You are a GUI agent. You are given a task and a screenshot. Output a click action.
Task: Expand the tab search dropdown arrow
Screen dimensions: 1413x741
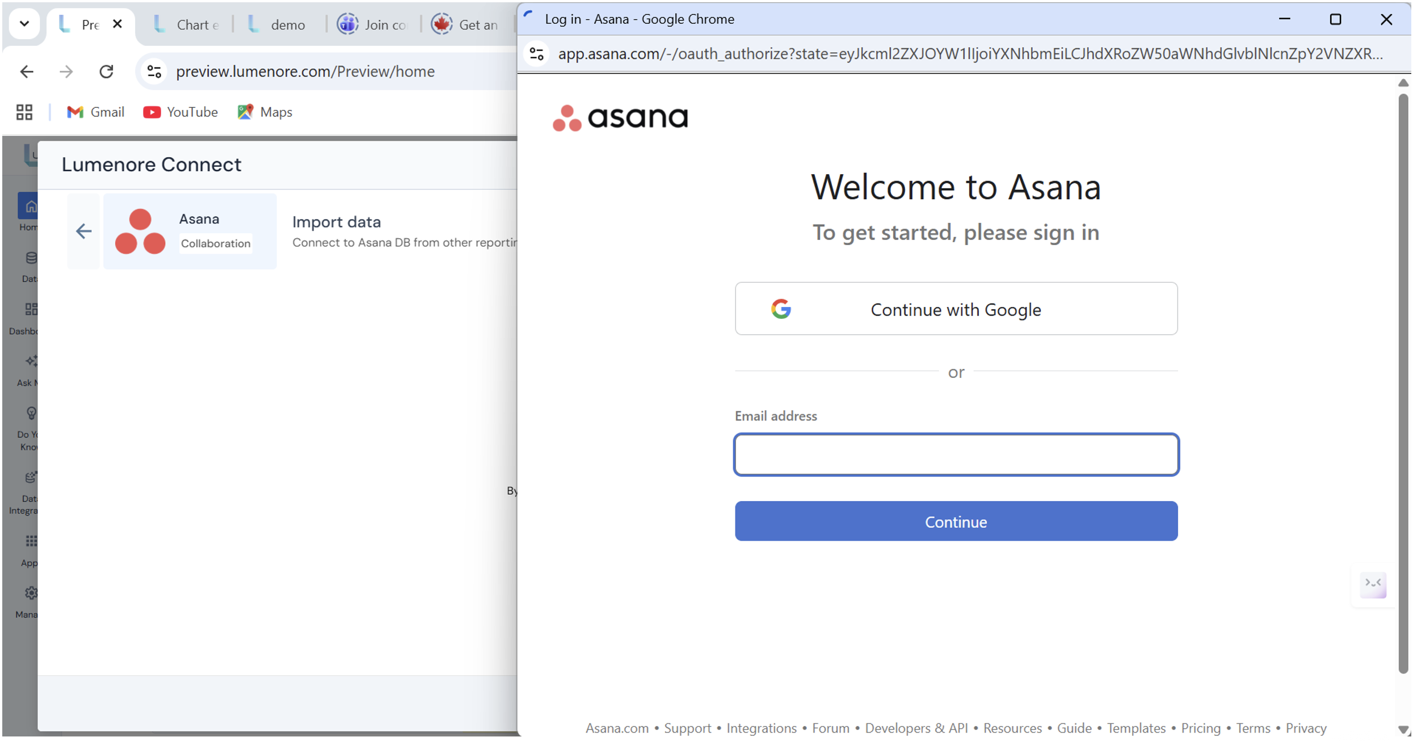coord(24,24)
